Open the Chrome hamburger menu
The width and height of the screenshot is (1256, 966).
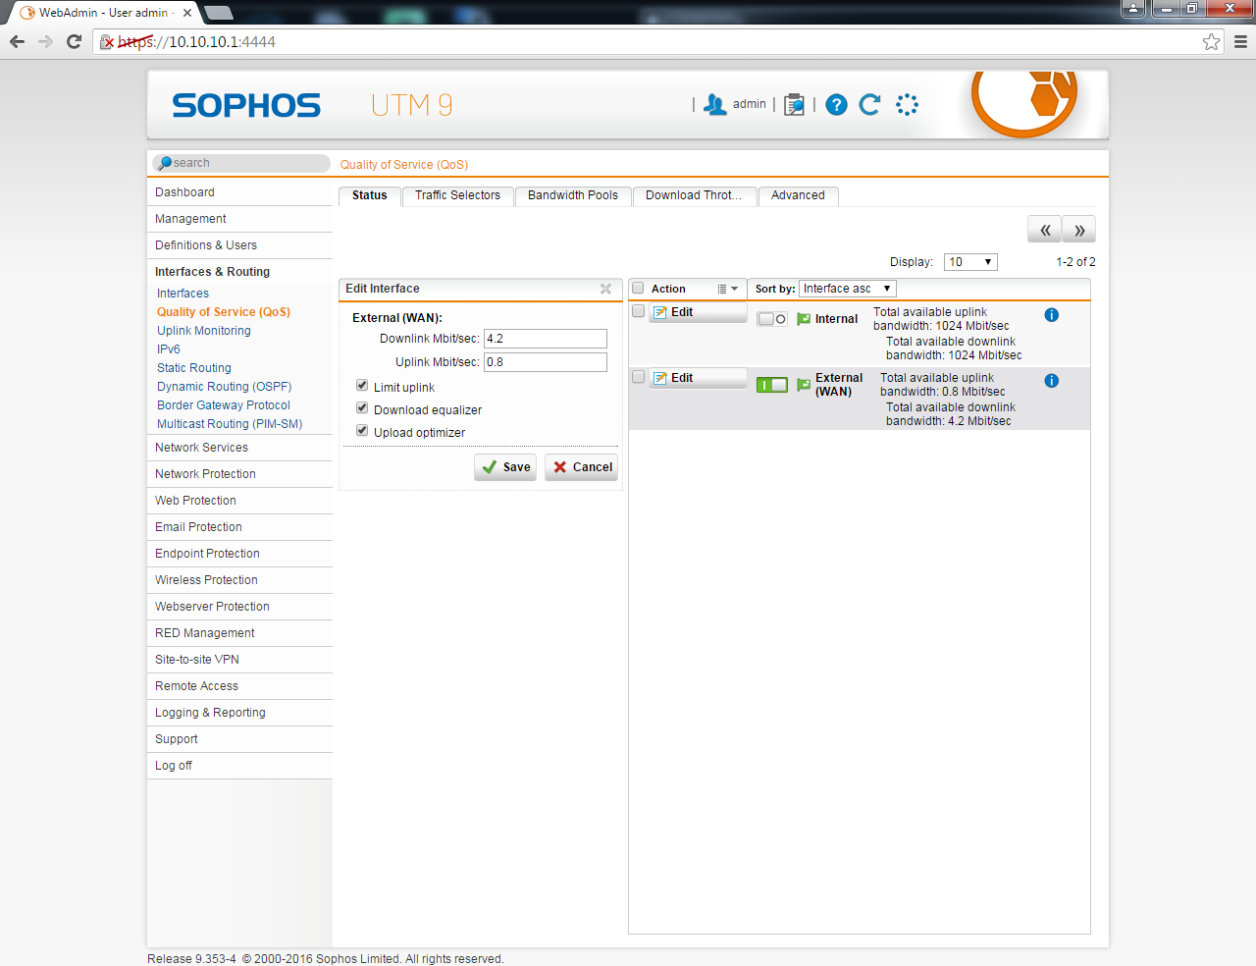(x=1240, y=41)
